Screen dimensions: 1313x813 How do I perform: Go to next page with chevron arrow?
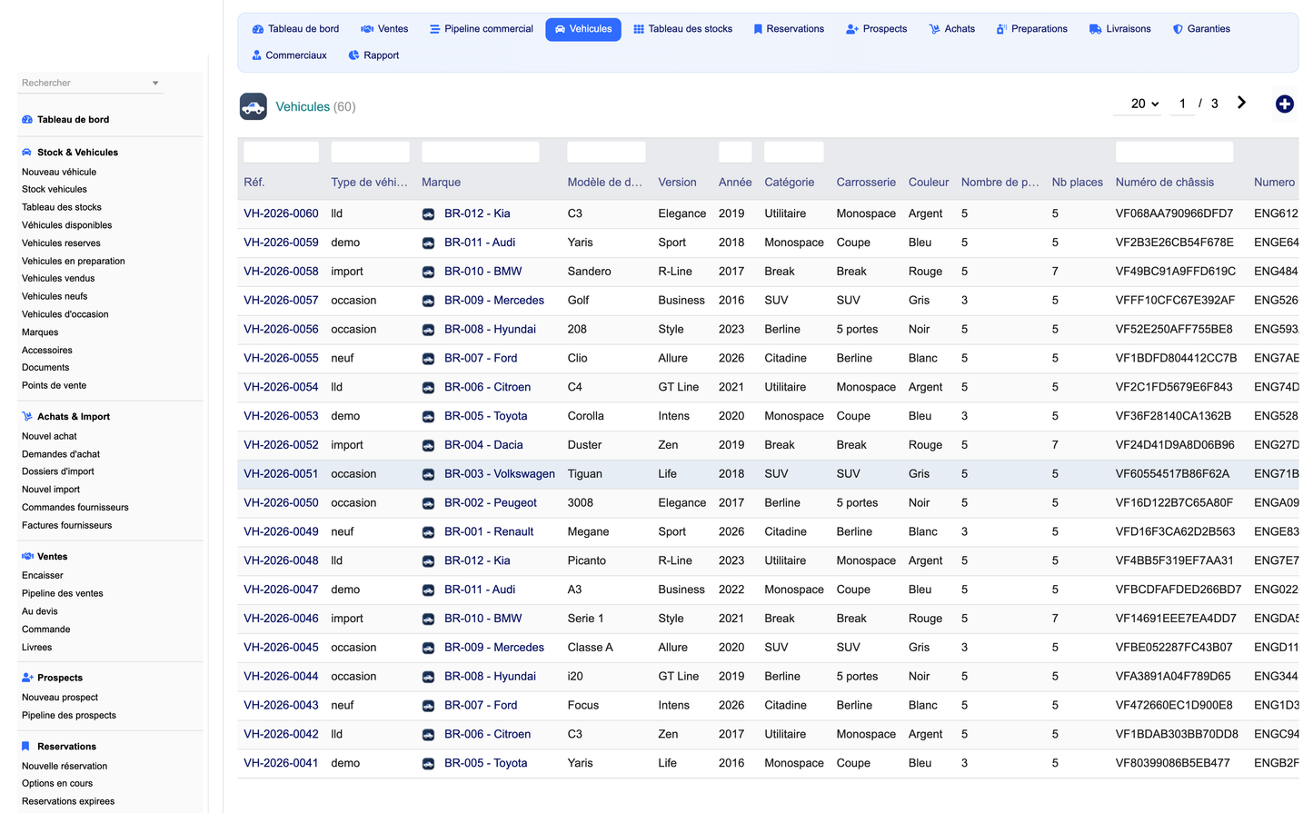[1241, 103]
